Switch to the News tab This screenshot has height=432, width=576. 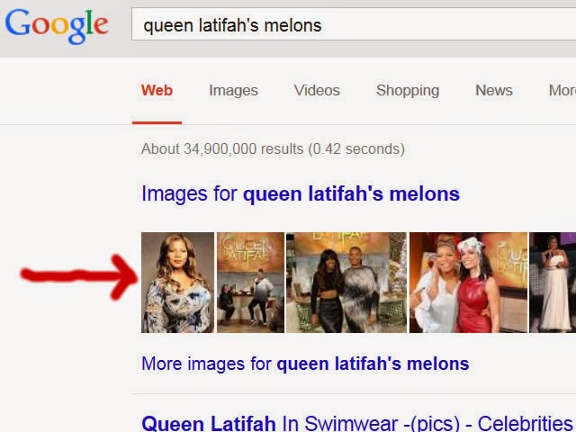(x=494, y=90)
